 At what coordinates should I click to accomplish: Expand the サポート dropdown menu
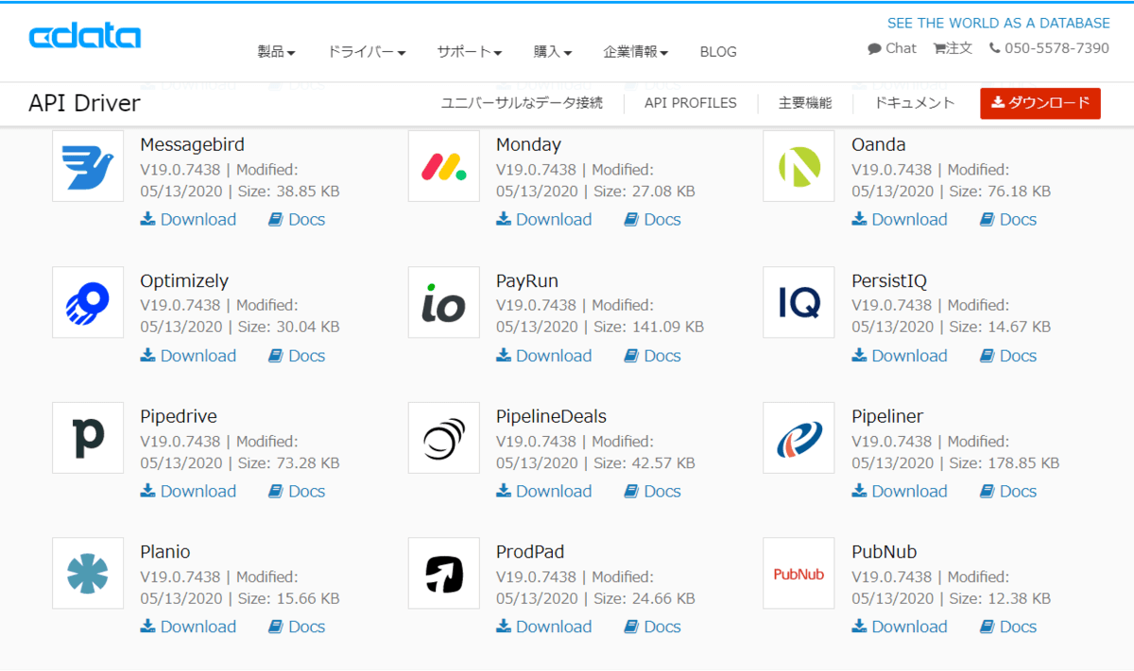469,52
